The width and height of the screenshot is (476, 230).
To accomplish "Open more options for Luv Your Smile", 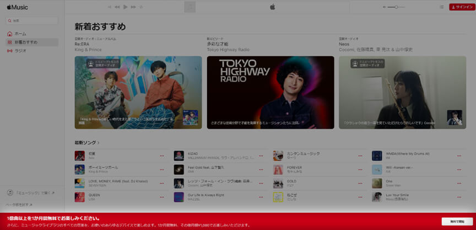I will (459, 197).
